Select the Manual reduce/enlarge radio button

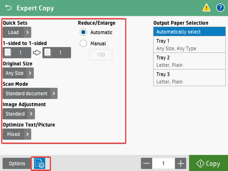tap(83, 44)
